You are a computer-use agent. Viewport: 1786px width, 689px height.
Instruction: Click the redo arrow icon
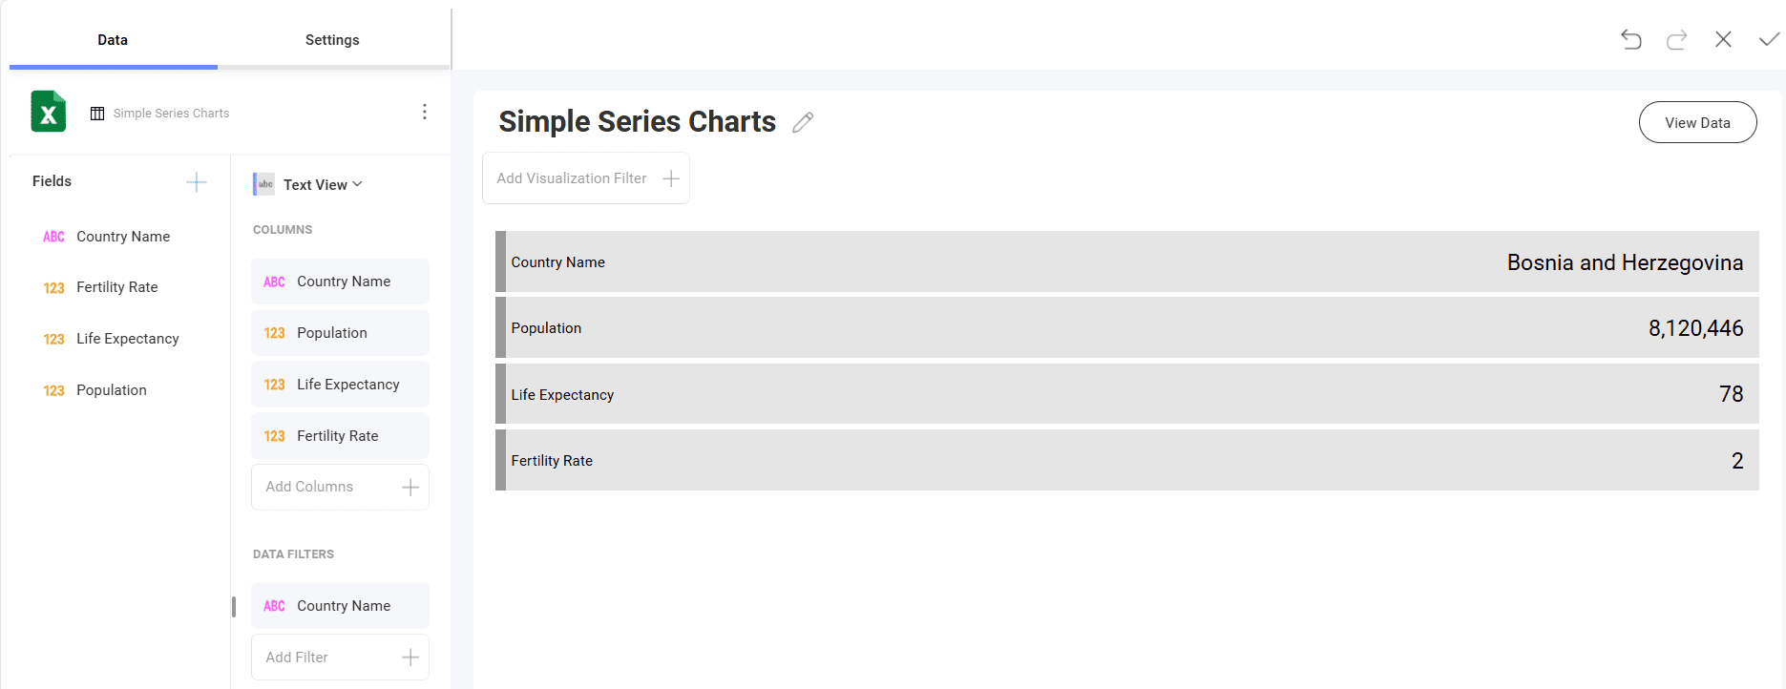(x=1676, y=39)
